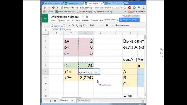The width and height of the screenshot is (187, 105).
Task: Open the Explore icon at bottom right
Action: [143, 101]
